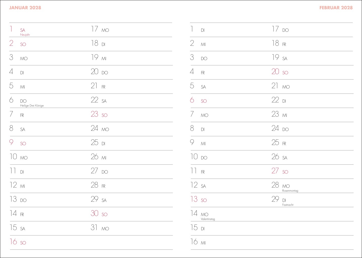
Task: Select Sunday January 30 date number
Action: pos(95,213)
